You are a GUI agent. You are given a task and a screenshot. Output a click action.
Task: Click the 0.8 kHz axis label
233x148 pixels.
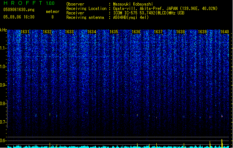3,104
